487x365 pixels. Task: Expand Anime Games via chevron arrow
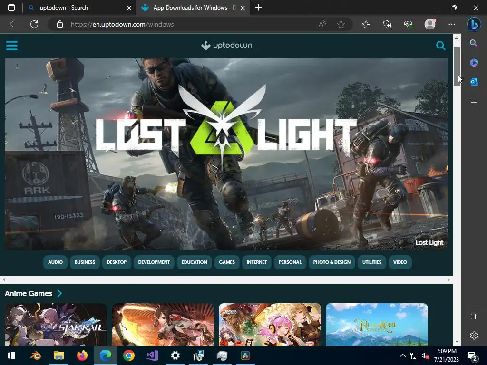pyautogui.click(x=59, y=293)
